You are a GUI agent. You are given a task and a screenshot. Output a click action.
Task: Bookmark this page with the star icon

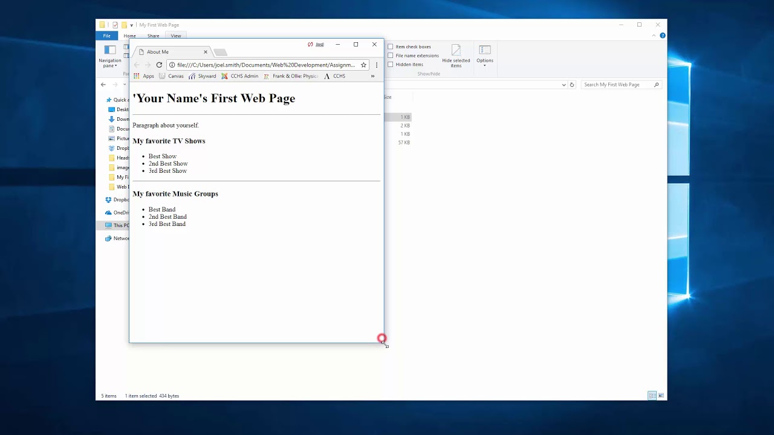(x=363, y=65)
